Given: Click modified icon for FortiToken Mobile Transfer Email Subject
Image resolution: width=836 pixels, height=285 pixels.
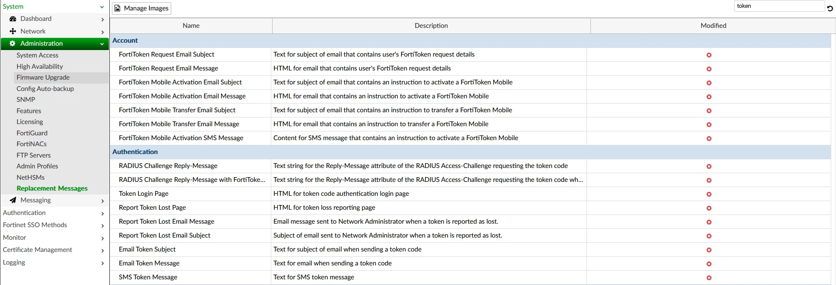Looking at the screenshot, I should coord(709,111).
